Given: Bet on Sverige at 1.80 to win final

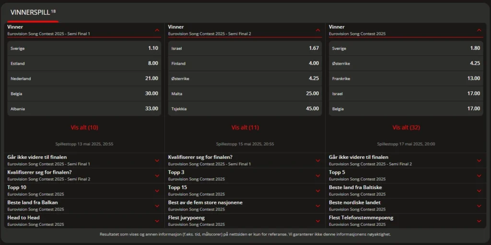Looking at the screenshot, I should click(406, 48).
